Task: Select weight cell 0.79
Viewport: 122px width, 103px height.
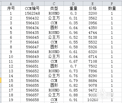Action: [x=73, y=80]
